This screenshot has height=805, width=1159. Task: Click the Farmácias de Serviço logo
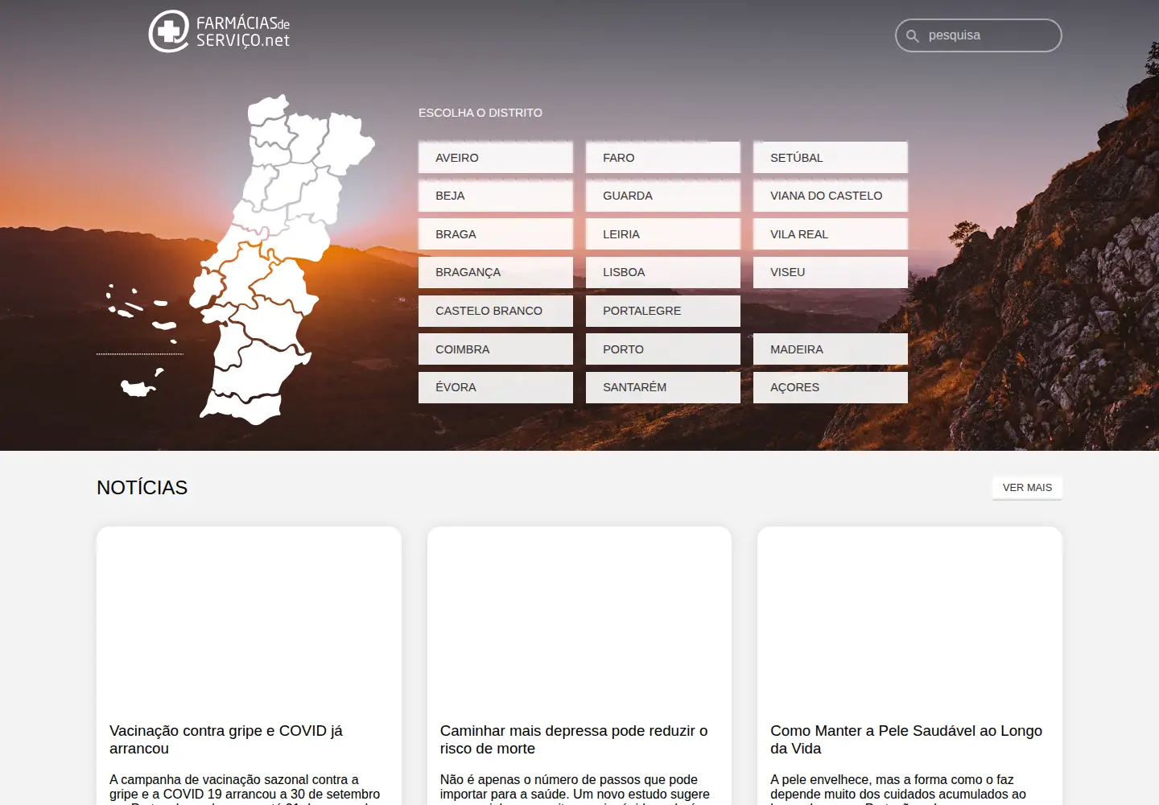pyautogui.click(x=219, y=31)
